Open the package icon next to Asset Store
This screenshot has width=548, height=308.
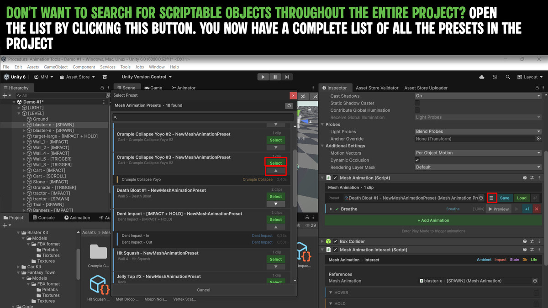point(105,77)
